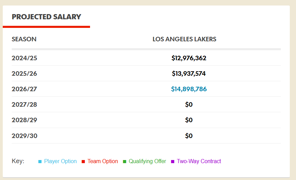Click the Projected Salary heading
This screenshot has height=180, width=296.
pyautogui.click(x=47, y=17)
